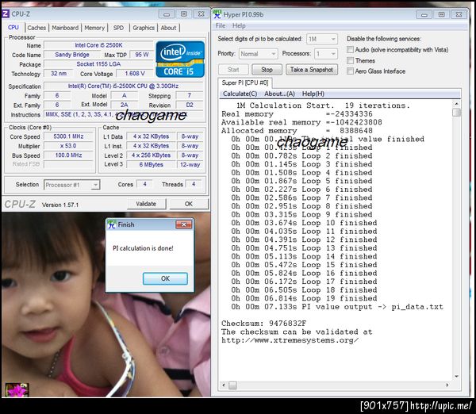This screenshot has height=414, width=476.
Task: Expand the Processors count dropdown
Action: pyautogui.click(x=326, y=54)
